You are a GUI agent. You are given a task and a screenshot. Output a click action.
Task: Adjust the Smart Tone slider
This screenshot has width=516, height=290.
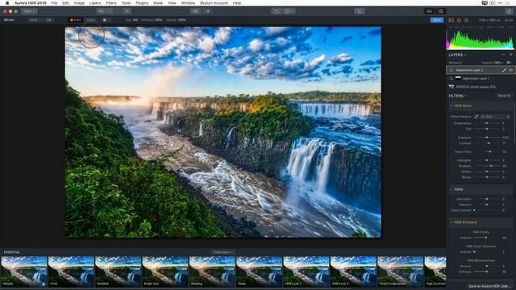coord(487,152)
